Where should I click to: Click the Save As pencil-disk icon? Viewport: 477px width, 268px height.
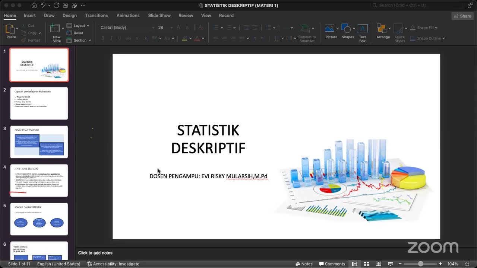click(x=74, y=5)
